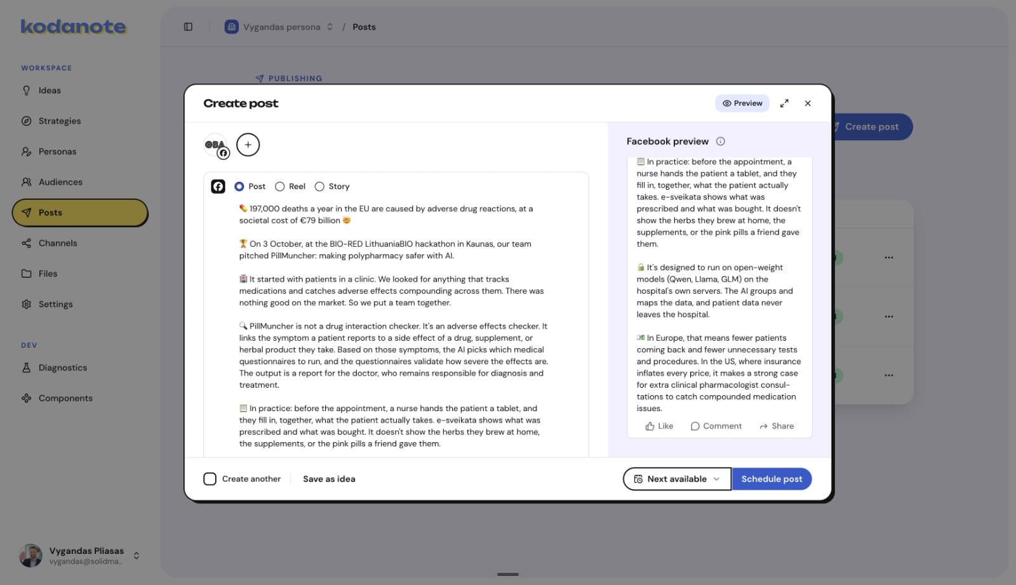1016x585 pixels.
Task: Select the Reel radio option
Action: 279,186
